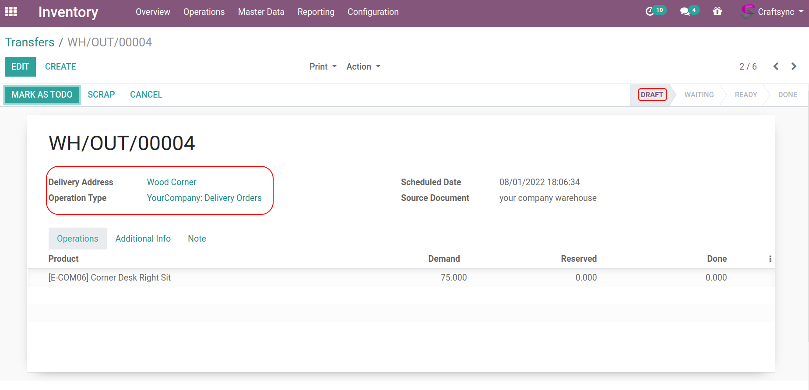Viewport: 809px width, 390px height.
Task: Click the Mark as Todo button
Action: coord(42,95)
